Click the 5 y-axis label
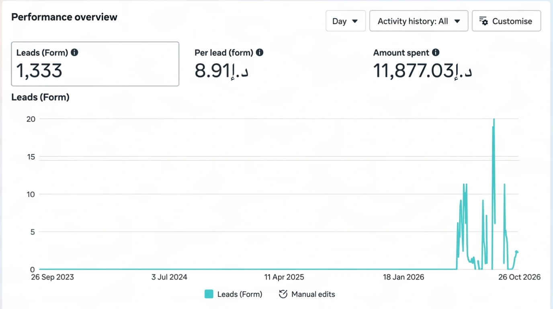The image size is (553, 309). (x=33, y=232)
